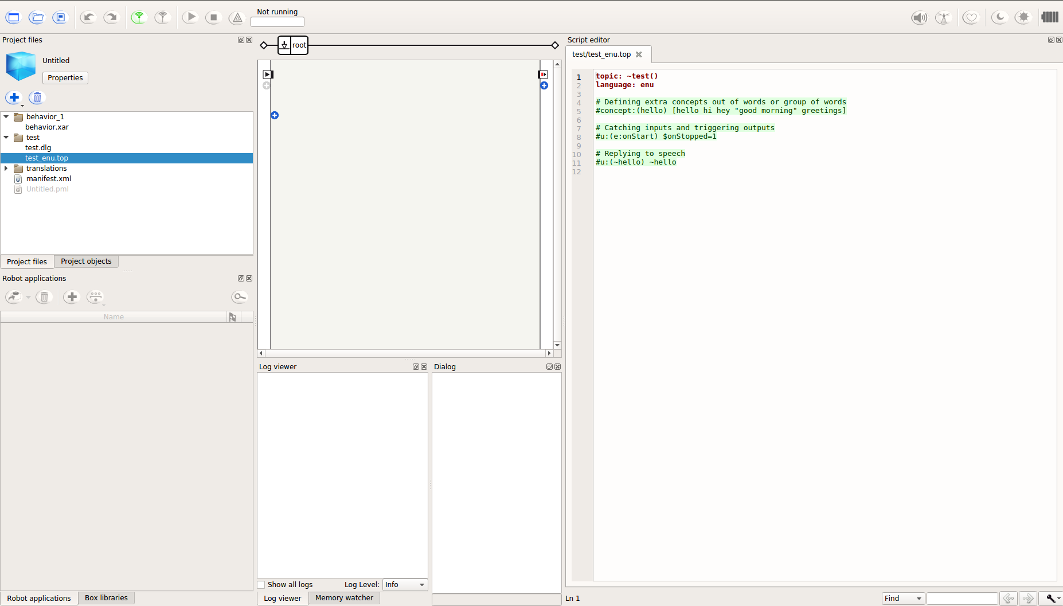Select manifest.xml in project tree
1063x606 pixels.
[49, 179]
